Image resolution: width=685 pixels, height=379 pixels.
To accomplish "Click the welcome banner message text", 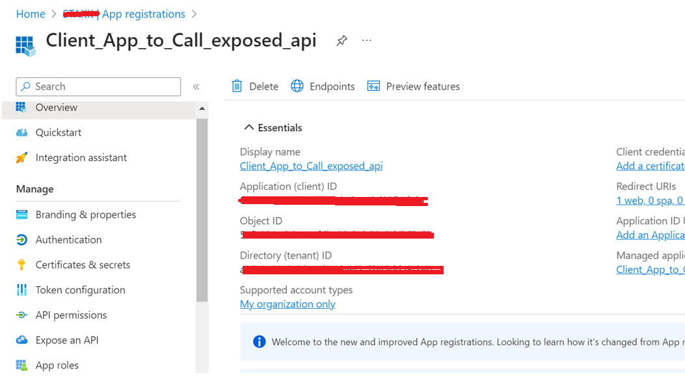I will pos(478,342).
